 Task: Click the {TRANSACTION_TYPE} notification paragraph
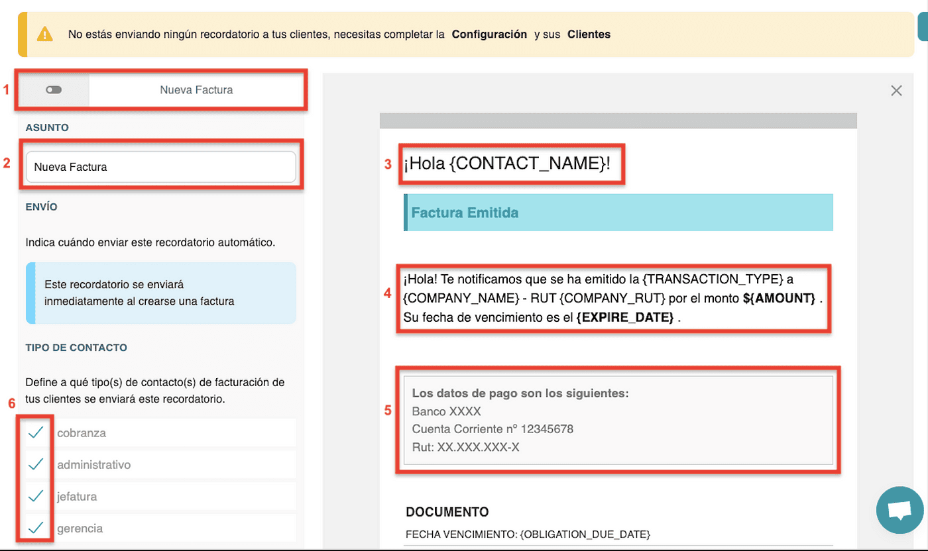tap(613, 297)
